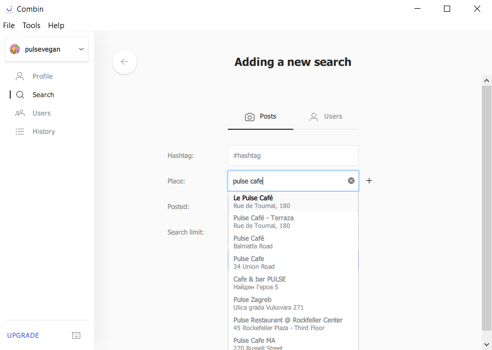Click the scrollbar down arrow
Viewport: 492px width, 350px height.
(487, 344)
